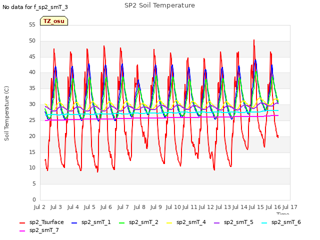
Task: Click the Jul 7 x-axis tick label
Action: click(123, 207)
